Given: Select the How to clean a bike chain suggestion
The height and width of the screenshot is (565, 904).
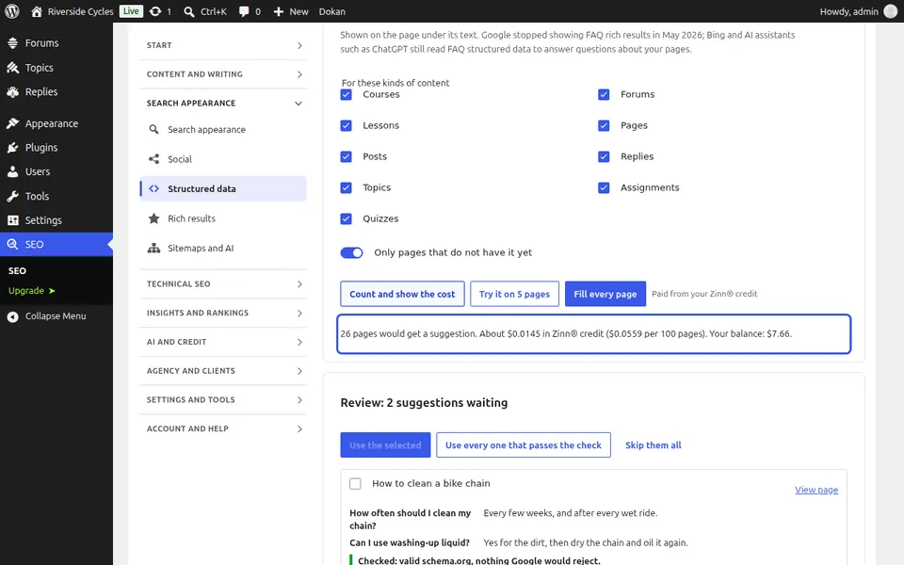Looking at the screenshot, I should pyautogui.click(x=355, y=484).
